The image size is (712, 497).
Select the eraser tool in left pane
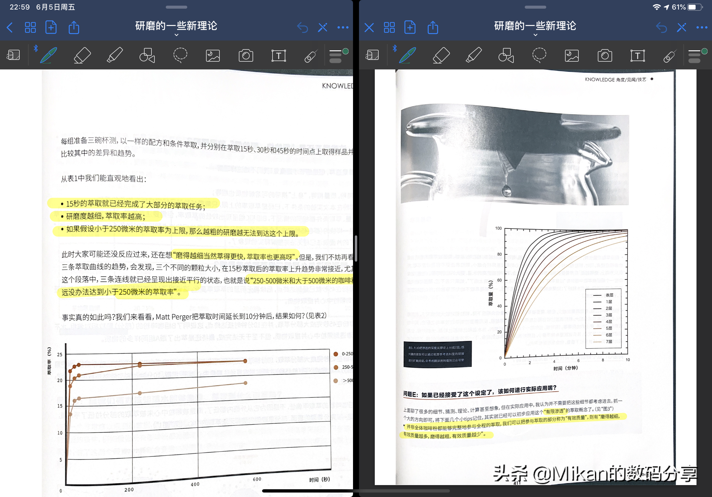tap(82, 55)
